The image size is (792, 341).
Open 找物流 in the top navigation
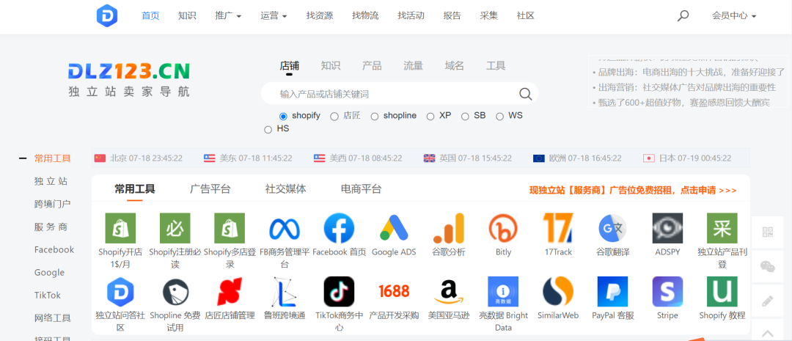point(365,15)
